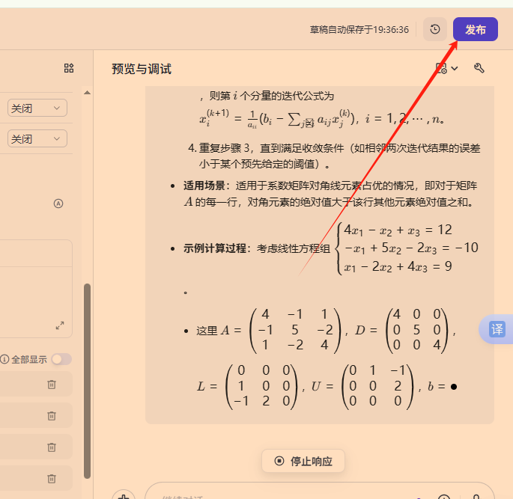The height and width of the screenshot is (499, 513).
Task: Click step 4 text 重复步骤 3
Action: (x=225, y=148)
